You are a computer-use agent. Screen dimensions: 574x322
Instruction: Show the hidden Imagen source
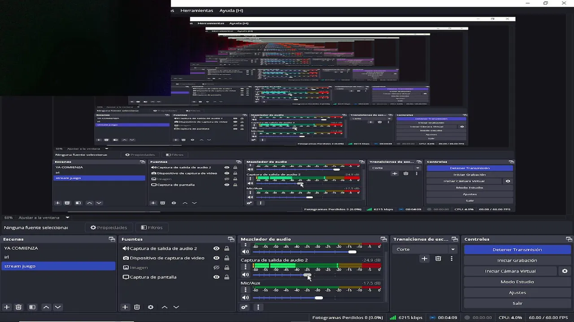pyautogui.click(x=216, y=267)
